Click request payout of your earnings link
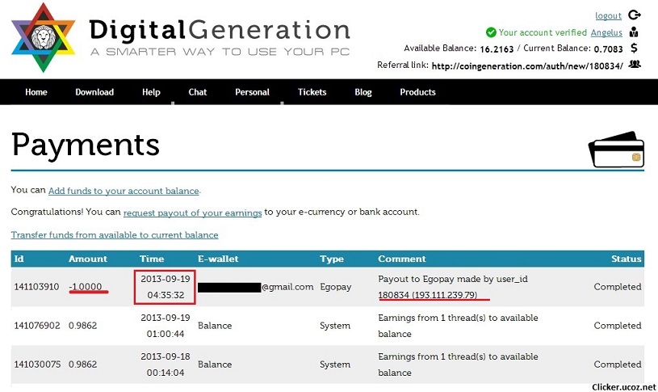 pyautogui.click(x=193, y=213)
